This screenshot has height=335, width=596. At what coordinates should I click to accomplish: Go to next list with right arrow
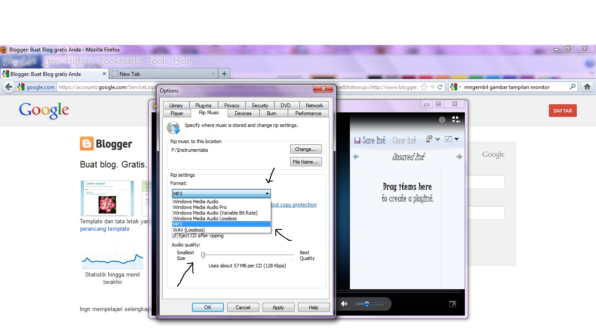[459, 157]
